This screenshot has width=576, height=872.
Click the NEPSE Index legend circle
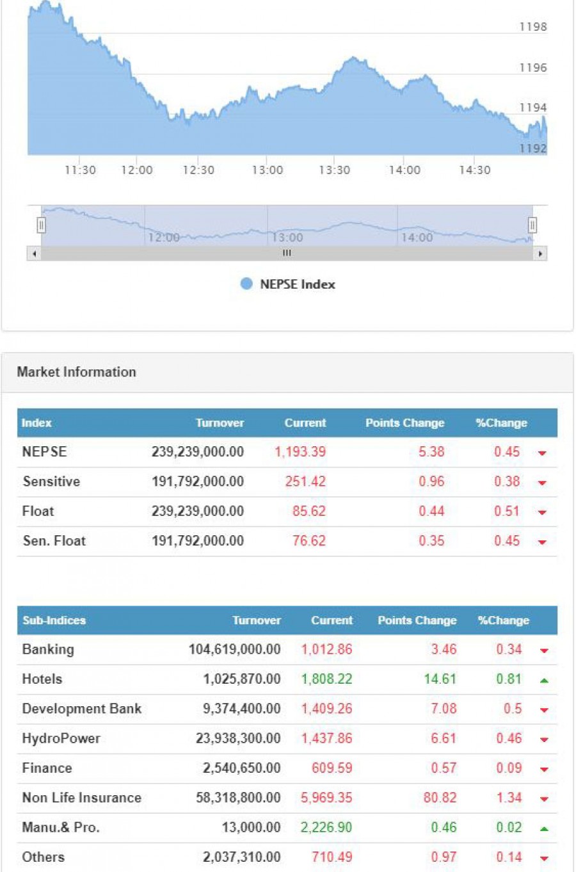pos(246,284)
